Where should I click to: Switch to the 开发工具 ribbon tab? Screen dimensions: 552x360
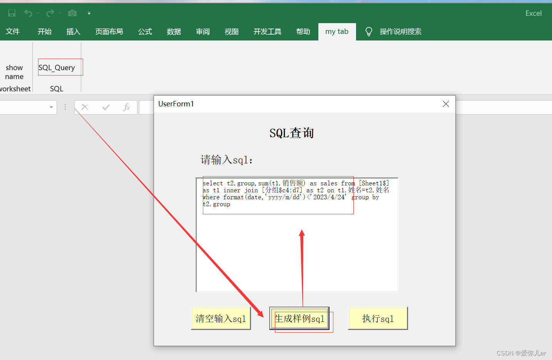[x=268, y=32]
